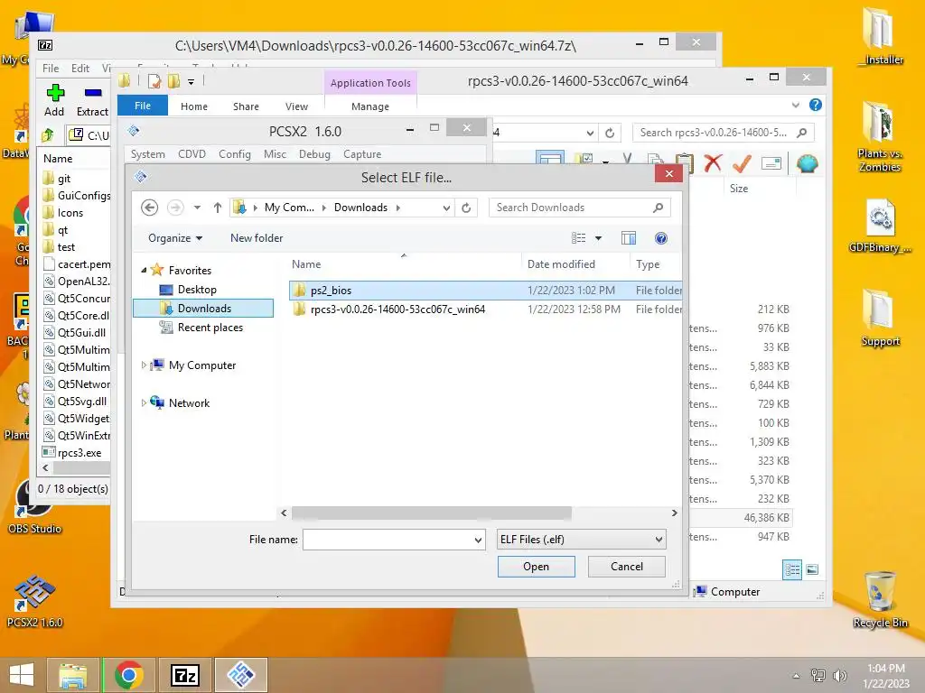925x693 pixels.
Task: Open 7-Zip Edit menu
Action: click(x=80, y=69)
